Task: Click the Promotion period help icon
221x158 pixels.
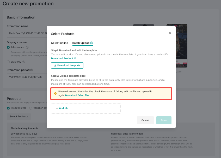Action: coord(32,70)
